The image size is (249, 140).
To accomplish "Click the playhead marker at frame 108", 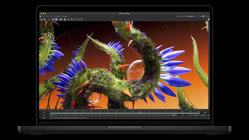I will coord(139,112).
